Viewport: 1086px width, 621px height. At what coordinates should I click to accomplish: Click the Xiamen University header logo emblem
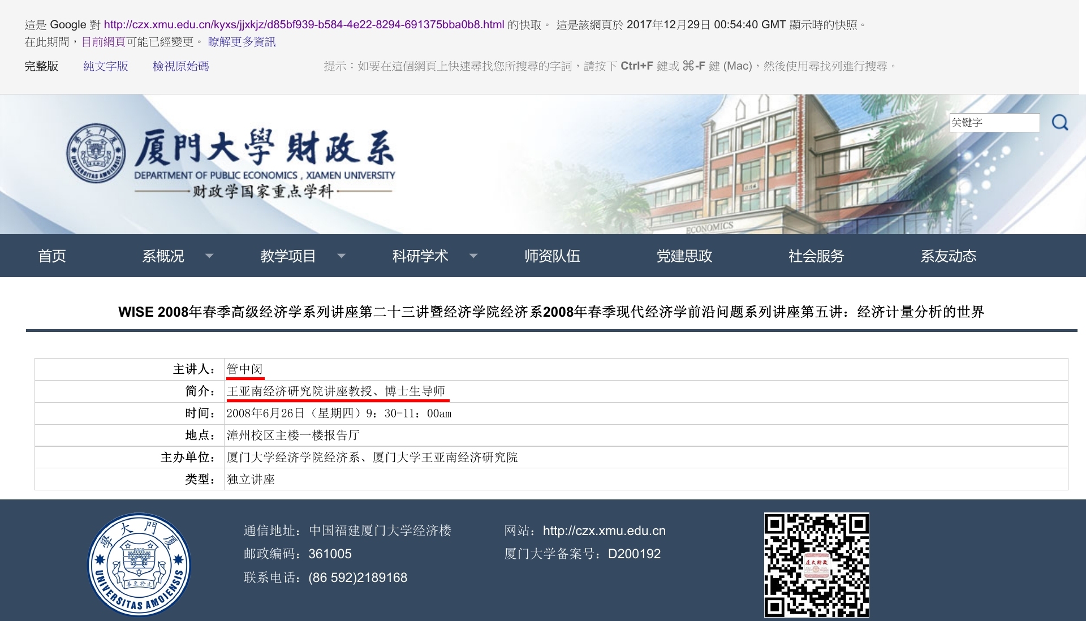pos(96,153)
